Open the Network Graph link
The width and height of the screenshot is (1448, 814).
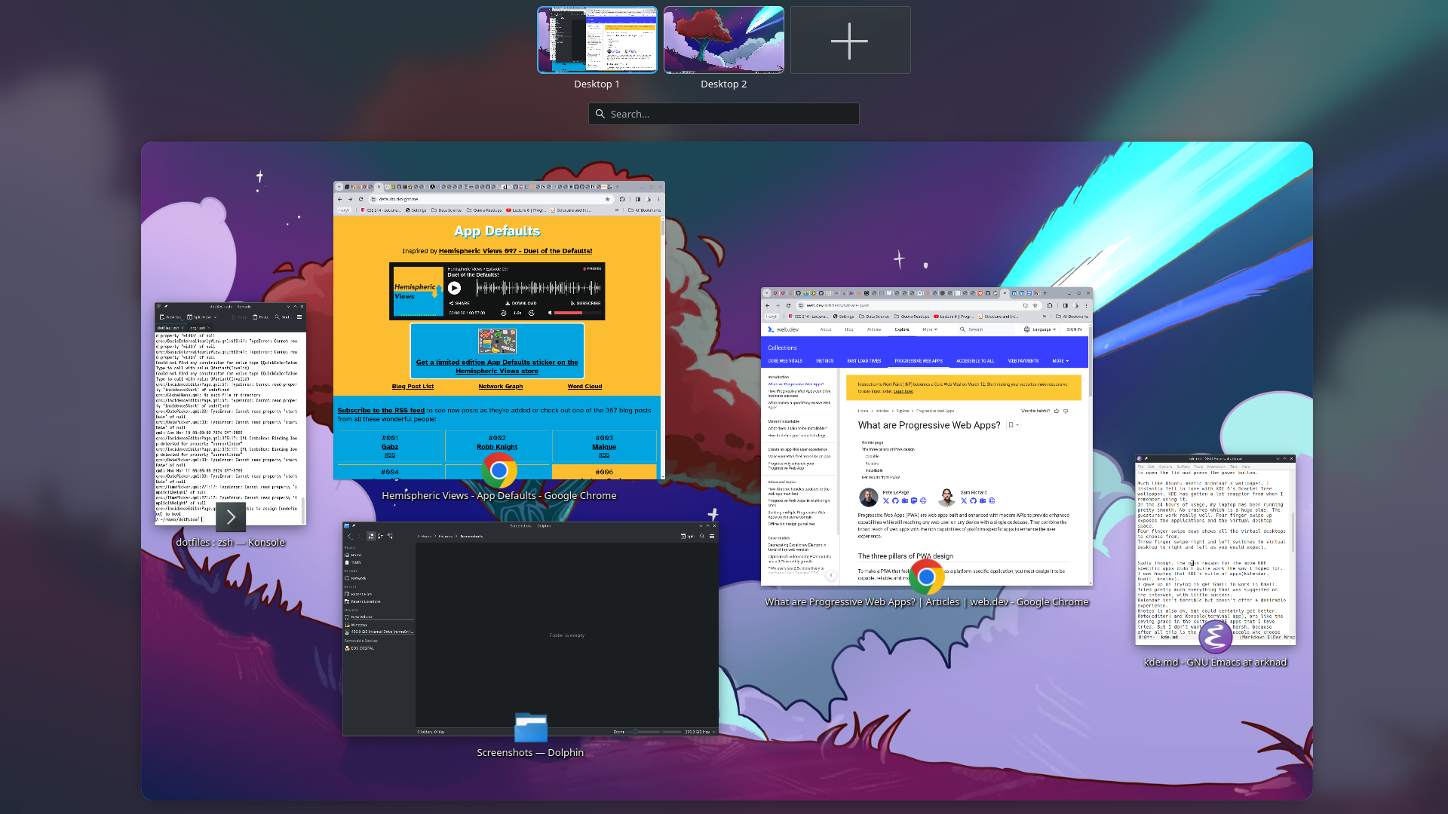point(501,387)
